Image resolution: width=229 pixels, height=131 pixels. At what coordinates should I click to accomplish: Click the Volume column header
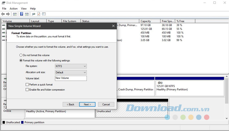coord(15,21)
